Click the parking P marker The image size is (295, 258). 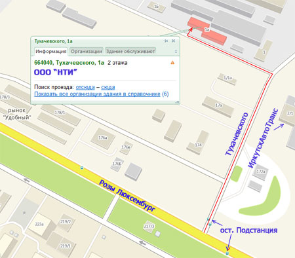click(x=24, y=213)
